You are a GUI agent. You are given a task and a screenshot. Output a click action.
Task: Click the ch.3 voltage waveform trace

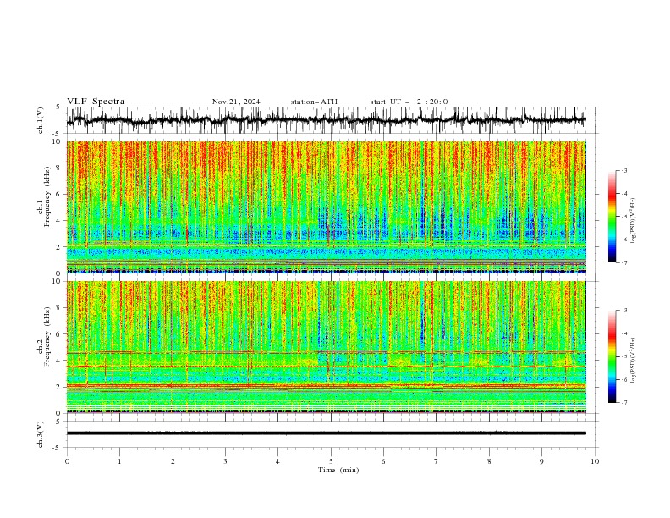(326, 433)
